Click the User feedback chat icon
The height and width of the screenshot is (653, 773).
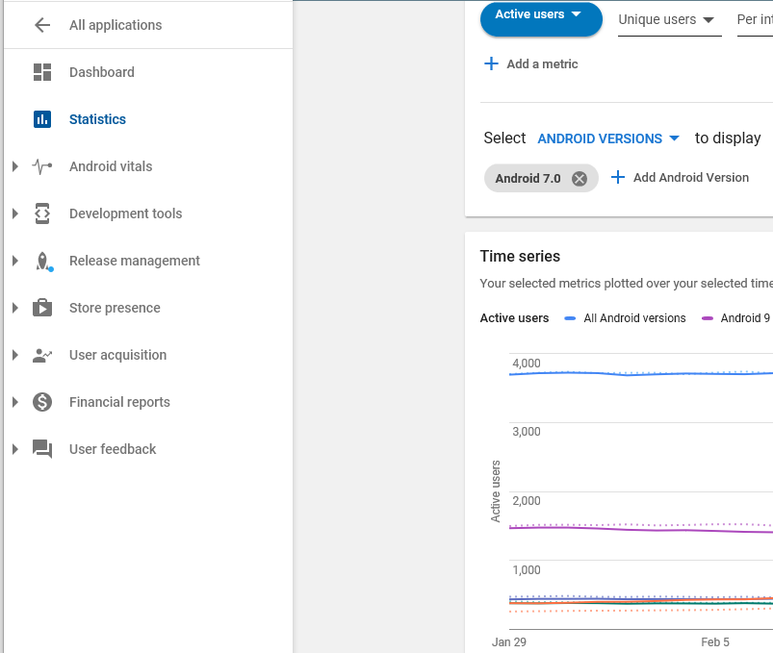click(42, 449)
